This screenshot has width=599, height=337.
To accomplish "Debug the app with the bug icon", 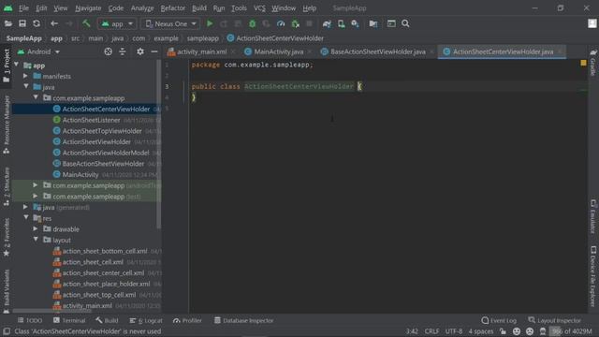I will 252,23.
